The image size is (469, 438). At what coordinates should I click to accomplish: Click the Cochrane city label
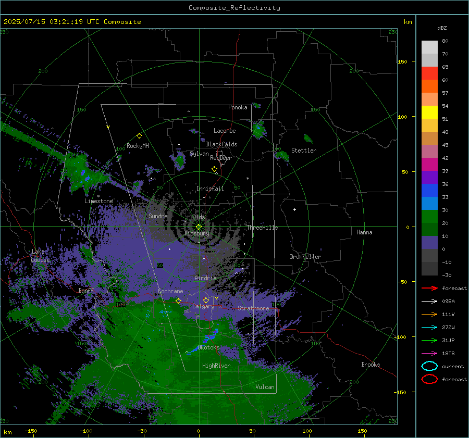click(170, 291)
